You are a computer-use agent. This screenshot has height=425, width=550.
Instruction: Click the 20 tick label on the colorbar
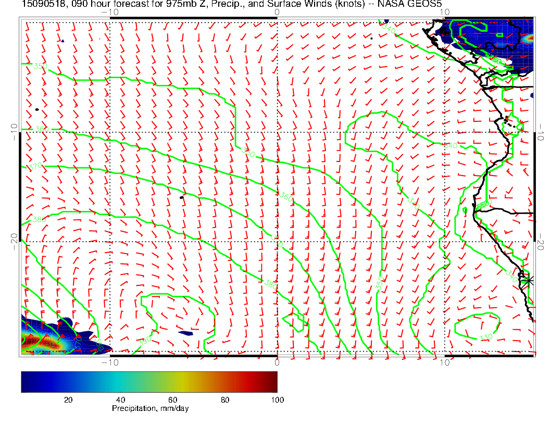click(68, 399)
